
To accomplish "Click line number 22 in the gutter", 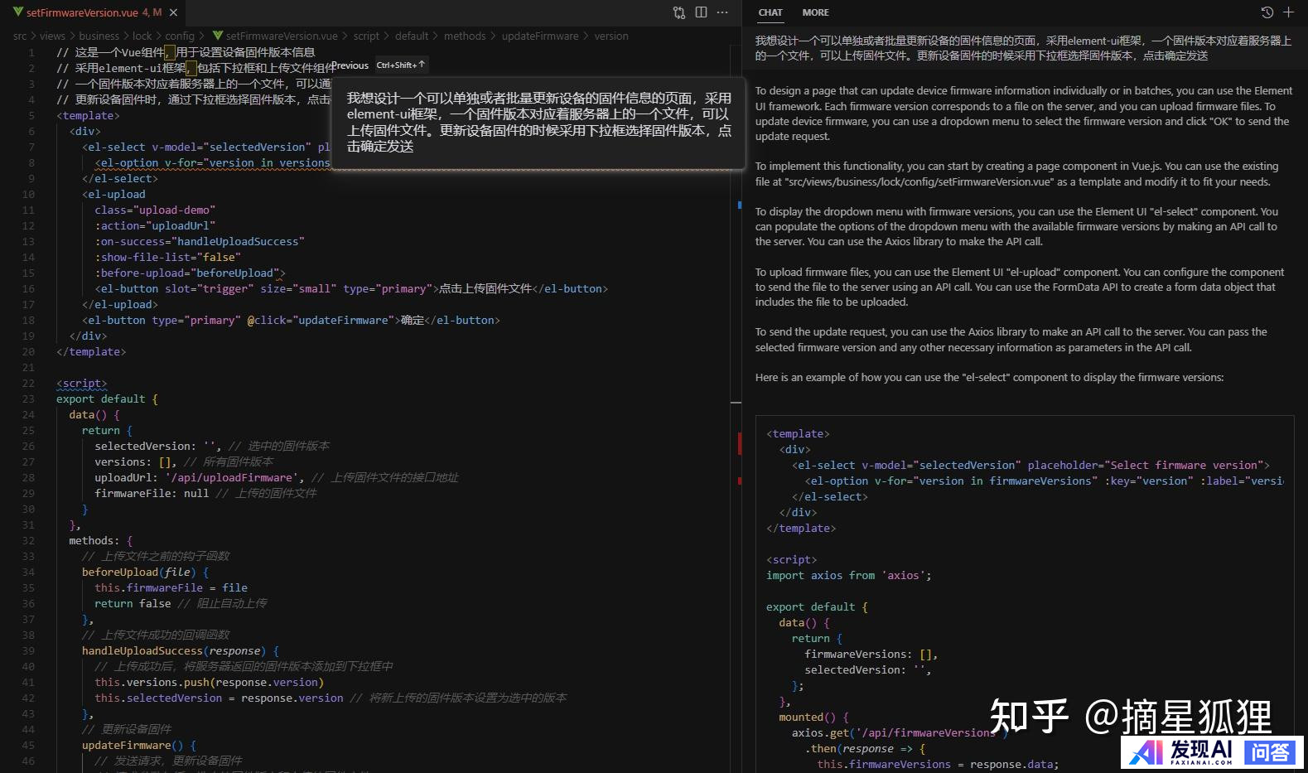I will pyautogui.click(x=29, y=383).
